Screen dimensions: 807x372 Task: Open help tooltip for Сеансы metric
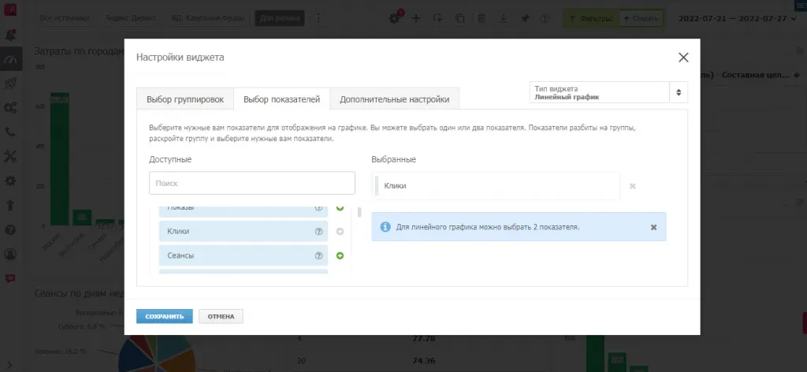318,255
